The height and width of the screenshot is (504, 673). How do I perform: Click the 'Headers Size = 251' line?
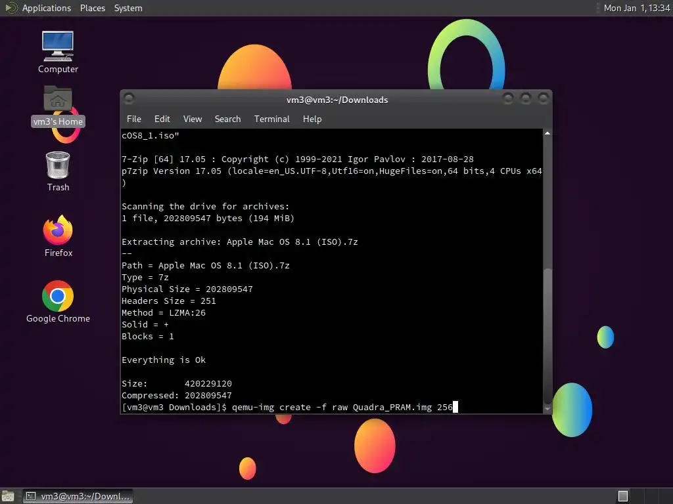tap(169, 301)
